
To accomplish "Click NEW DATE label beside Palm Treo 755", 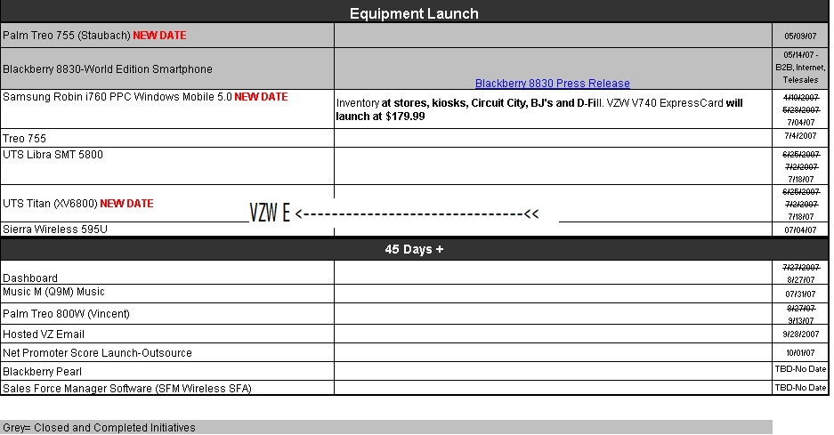I will (x=159, y=36).
